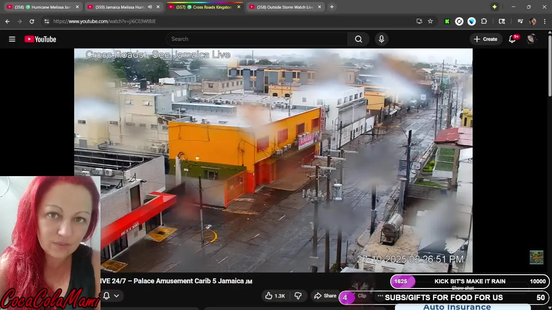552x310 pixels.
Task: Close the Outside Storm Watch Live tab
Action: (x=320, y=7)
